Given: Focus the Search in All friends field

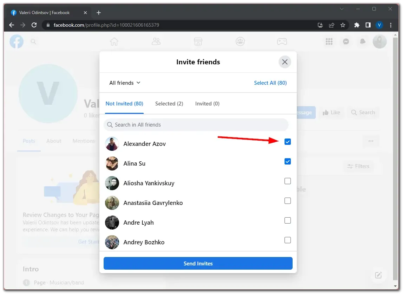Looking at the screenshot, I should point(196,125).
